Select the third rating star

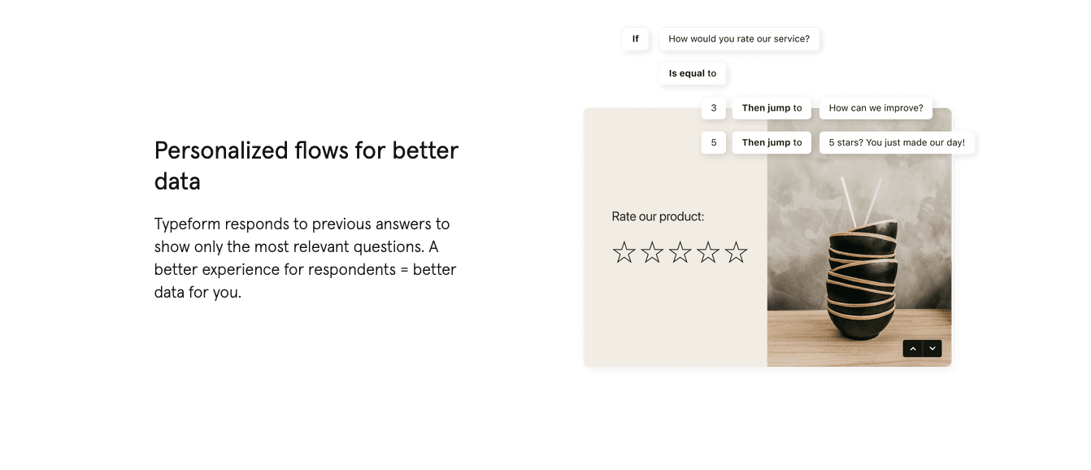[680, 252]
